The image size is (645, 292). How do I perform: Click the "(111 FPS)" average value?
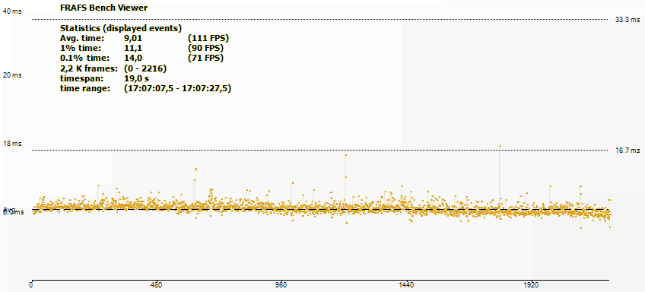pyautogui.click(x=208, y=38)
